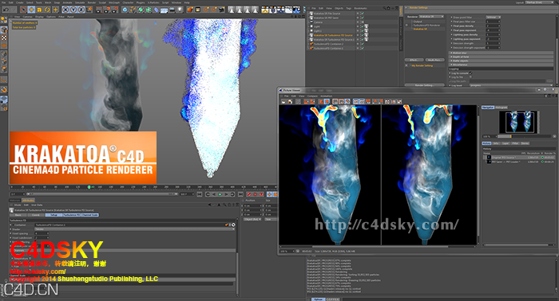Image resolution: width=559 pixels, height=301 pixels.
Task: Select Krakatoa SR in the Render Settings list
Action: (420, 29)
